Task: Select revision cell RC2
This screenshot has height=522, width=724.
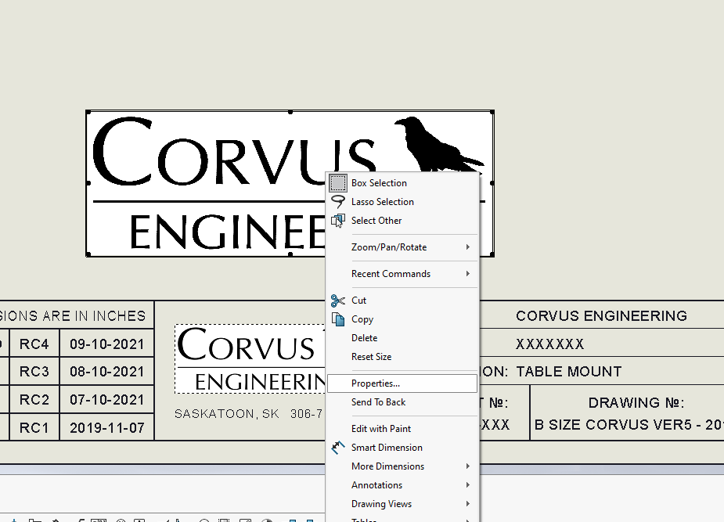Action: point(34,400)
